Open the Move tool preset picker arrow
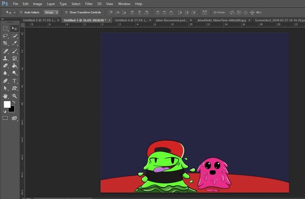 tap(14, 13)
